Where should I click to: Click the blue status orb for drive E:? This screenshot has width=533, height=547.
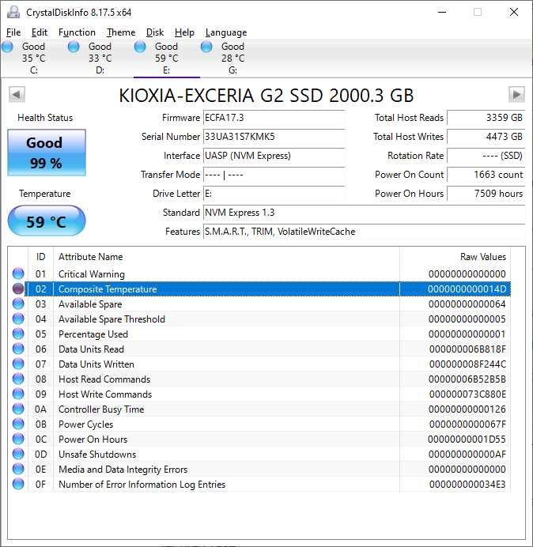(x=140, y=47)
